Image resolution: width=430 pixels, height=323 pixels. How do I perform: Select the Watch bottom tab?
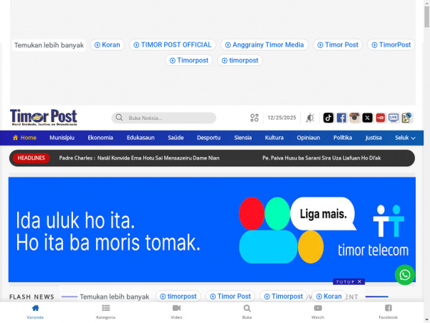(x=317, y=312)
